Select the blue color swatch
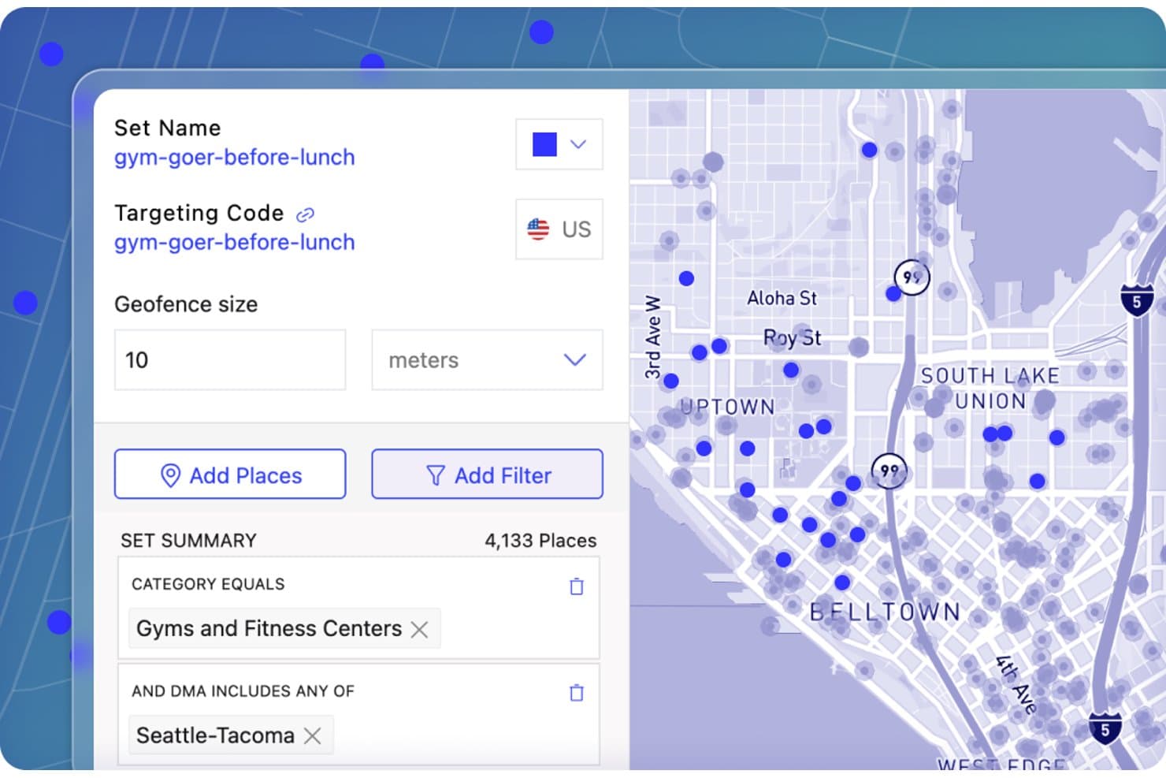 tap(544, 144)
